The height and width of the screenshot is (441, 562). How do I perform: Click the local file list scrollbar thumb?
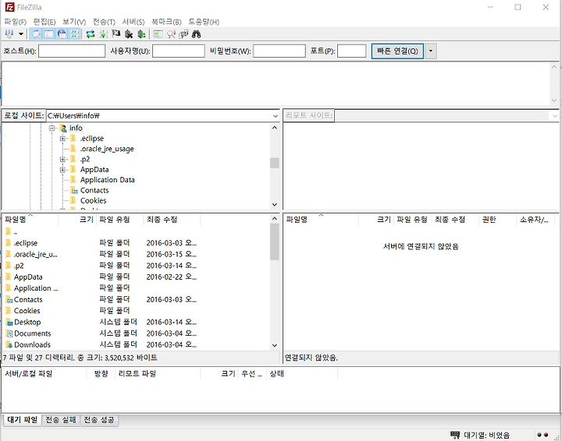pyautogui.click(x=275, y=242)
